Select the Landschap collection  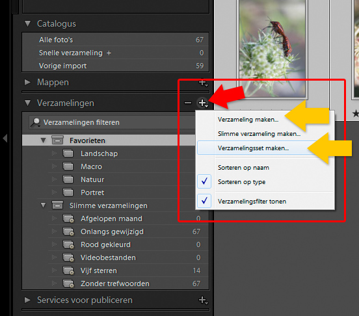[x=99, y=153]
